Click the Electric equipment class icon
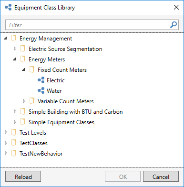The image size is (184, 187). (41, 80)
